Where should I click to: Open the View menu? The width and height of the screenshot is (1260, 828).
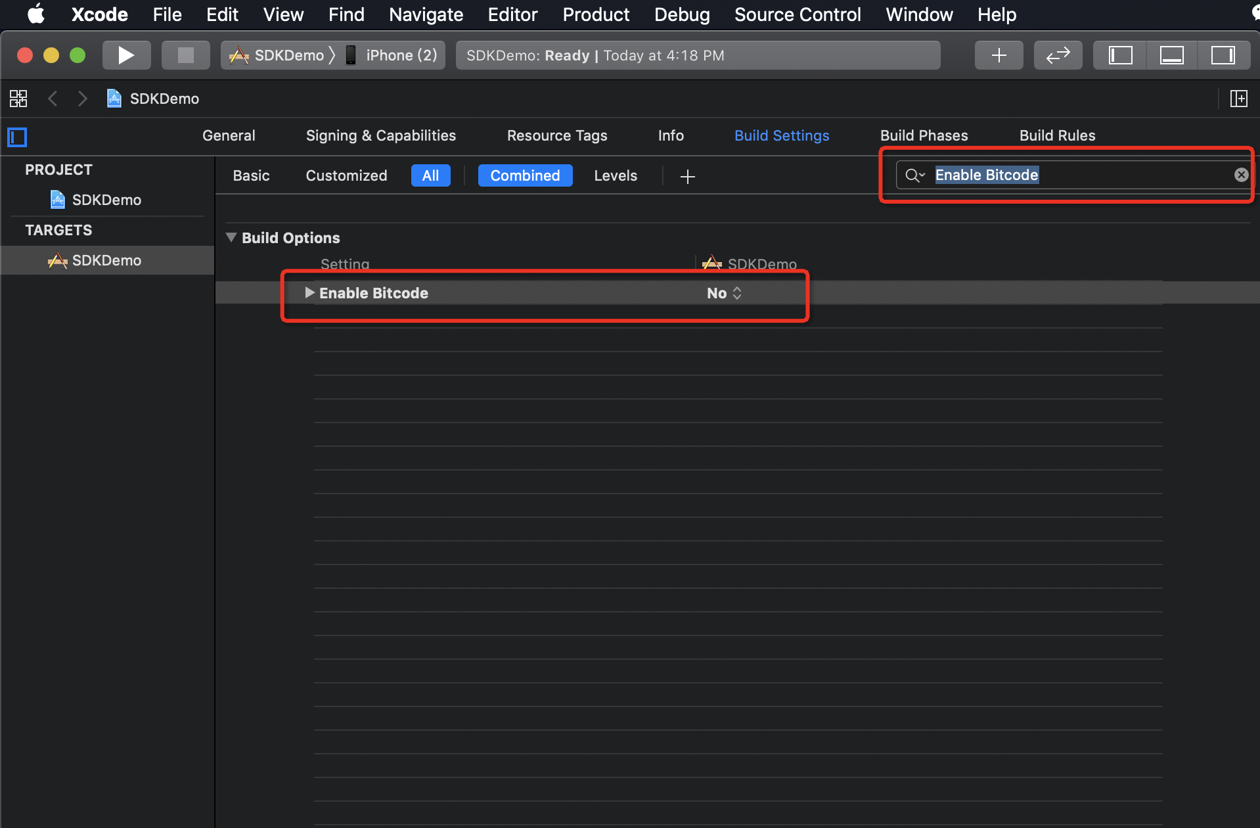(283, 14)
